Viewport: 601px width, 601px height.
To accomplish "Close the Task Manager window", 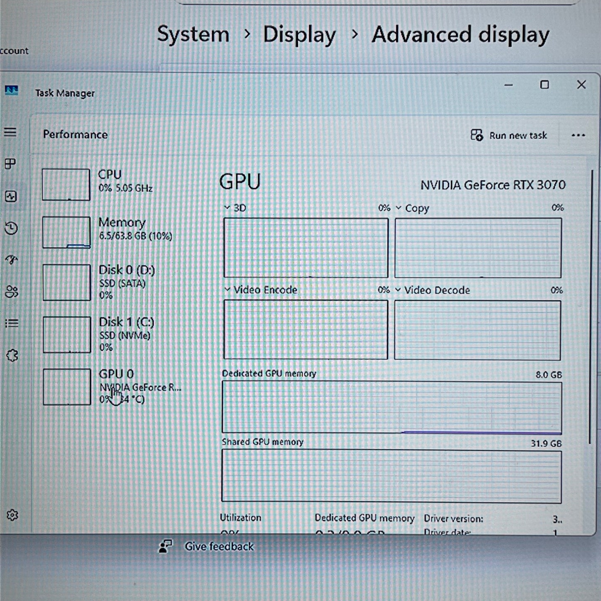I will point(581,85).
